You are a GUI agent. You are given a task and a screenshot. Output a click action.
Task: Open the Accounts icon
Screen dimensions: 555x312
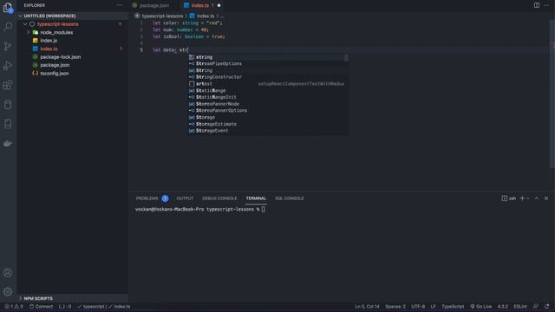tap(8, 272)
